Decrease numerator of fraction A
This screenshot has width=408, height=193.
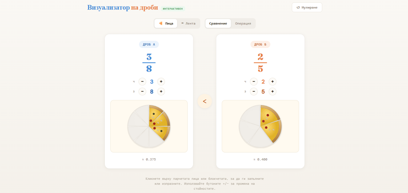click(x=142, y=82)
